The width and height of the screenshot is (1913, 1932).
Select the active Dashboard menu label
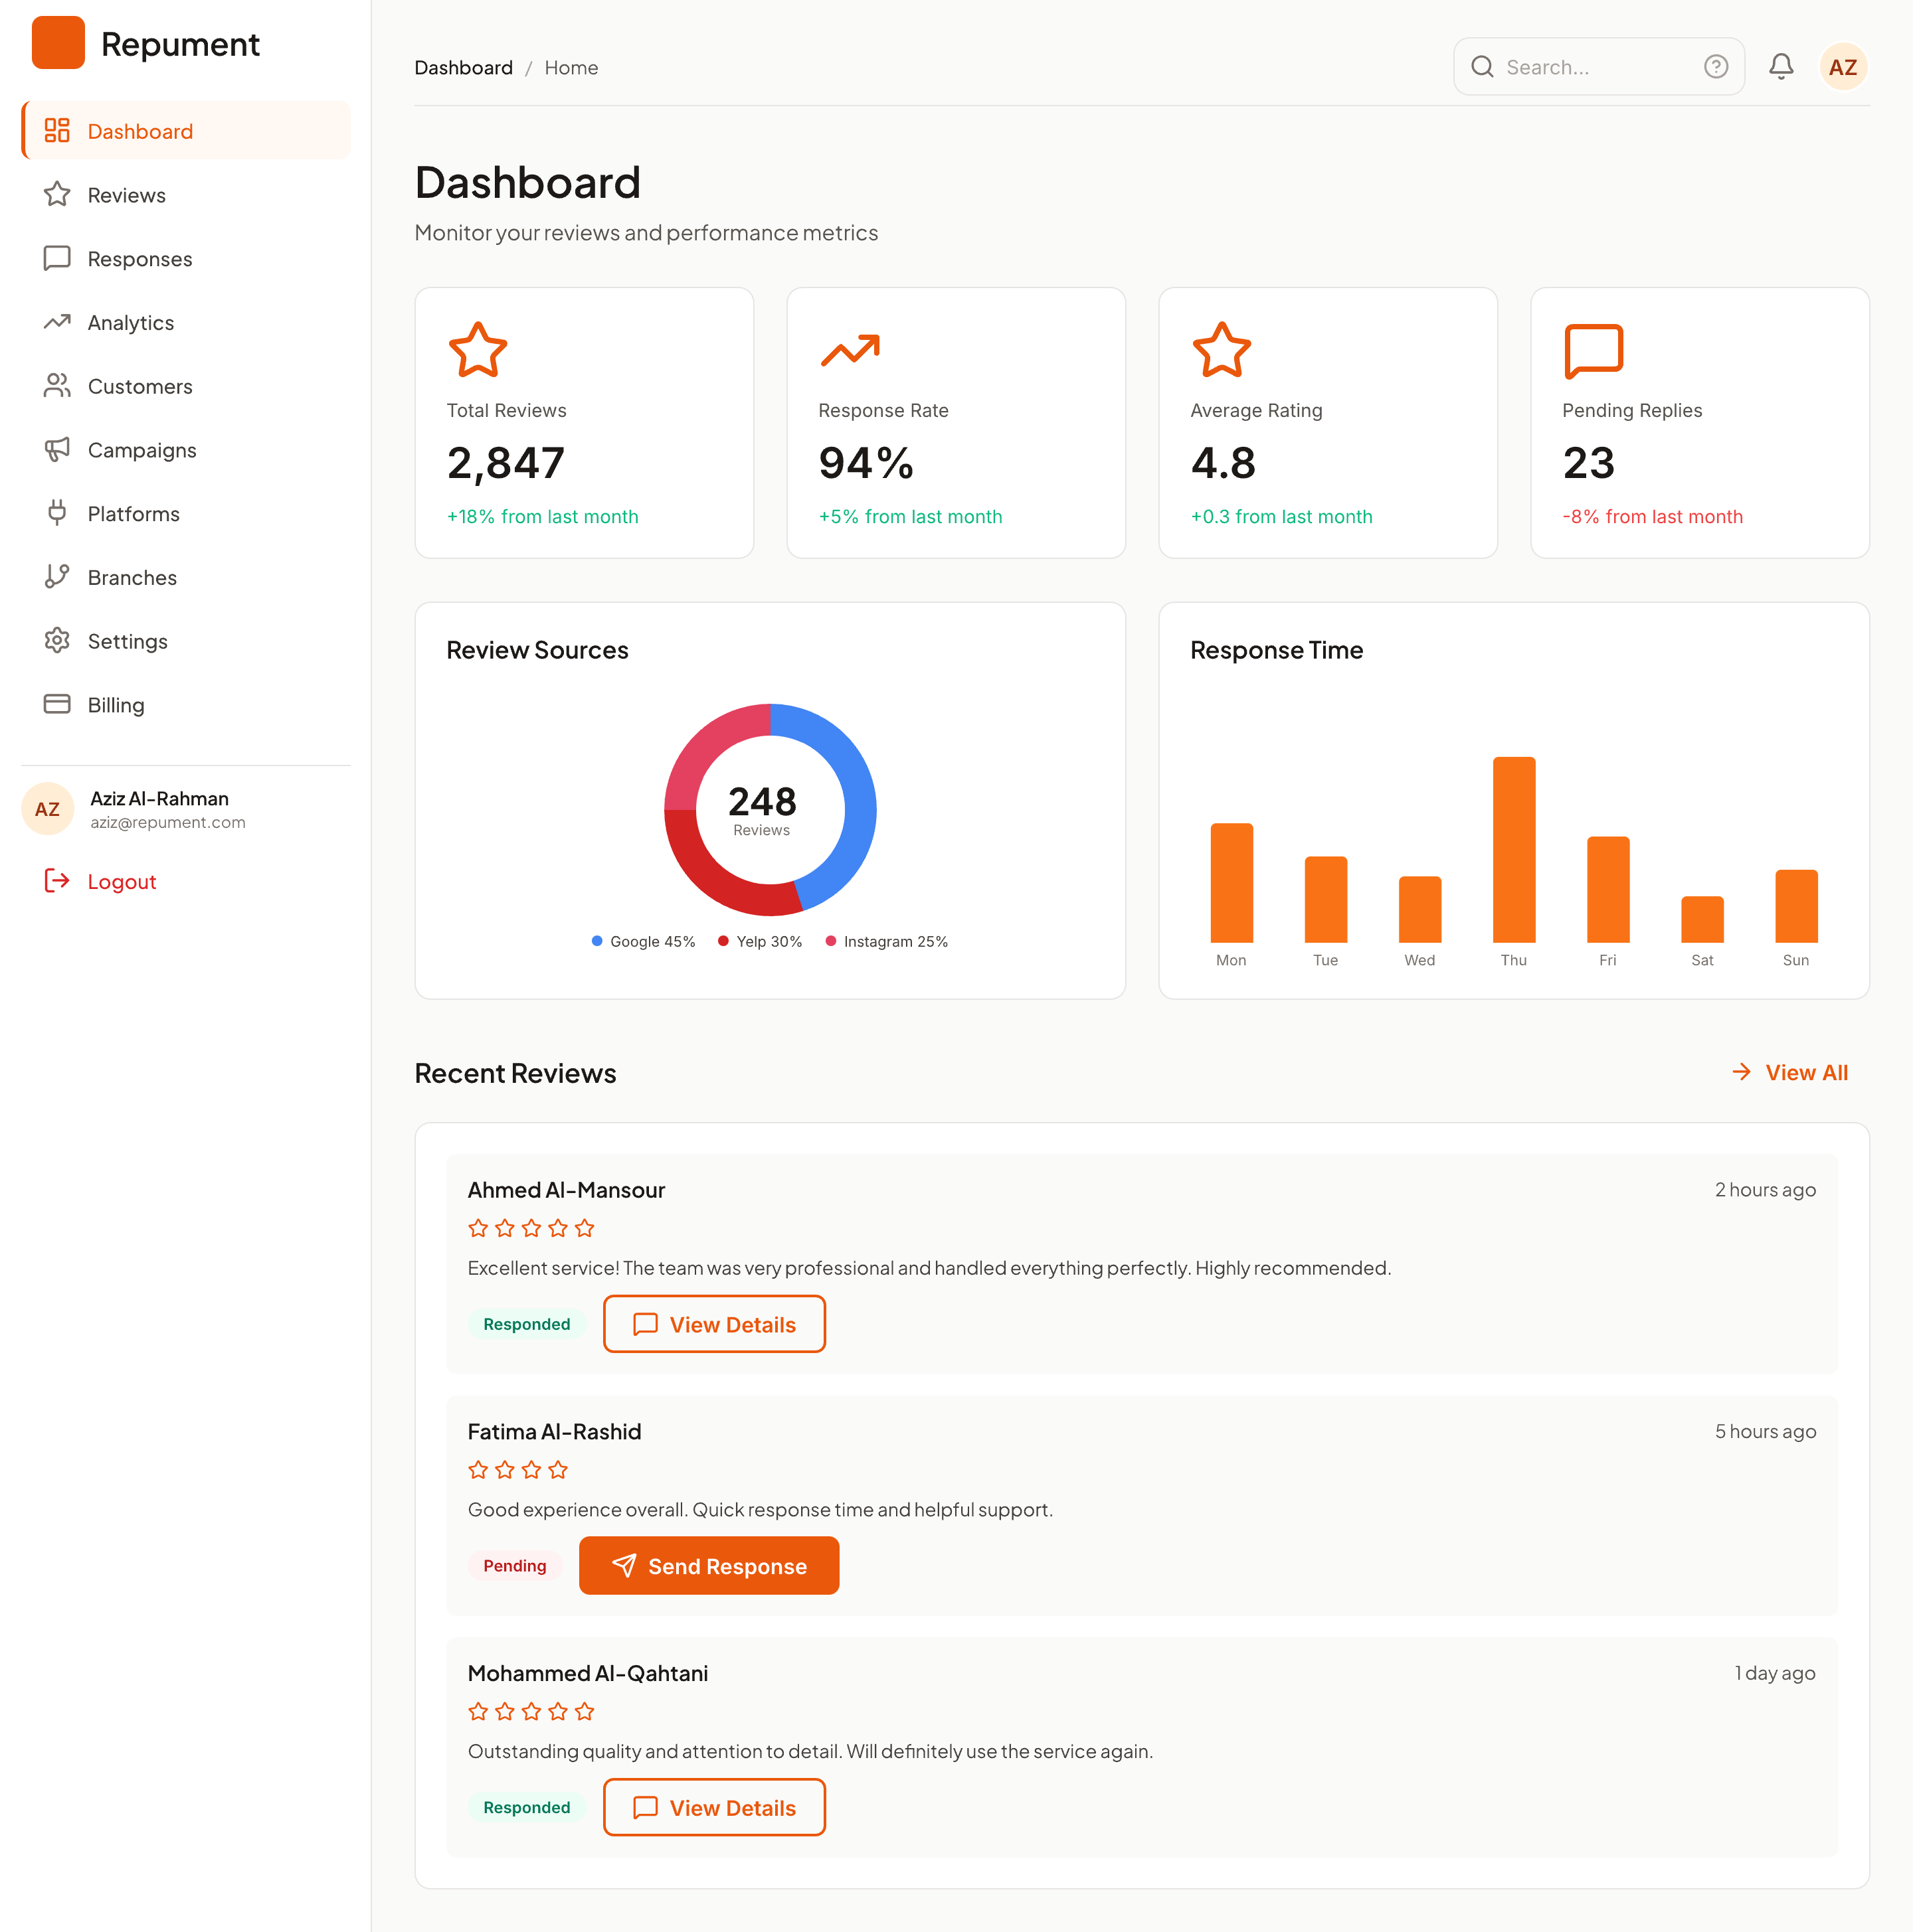140,131
